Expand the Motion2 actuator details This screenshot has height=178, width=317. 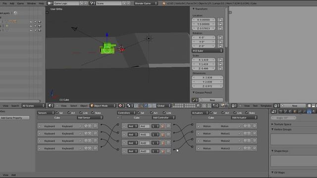tap(199, 141)
